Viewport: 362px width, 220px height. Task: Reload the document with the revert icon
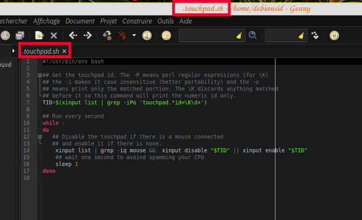coord(39,35)
